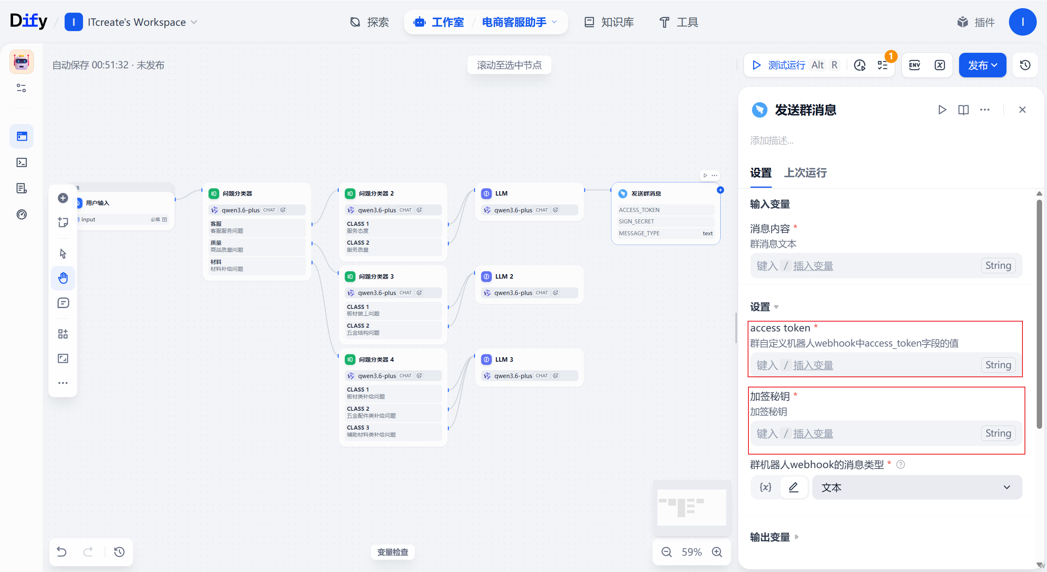The image size is (1047, 572).
Task: Click the organize nodes icon
Action: click(63, 334)
